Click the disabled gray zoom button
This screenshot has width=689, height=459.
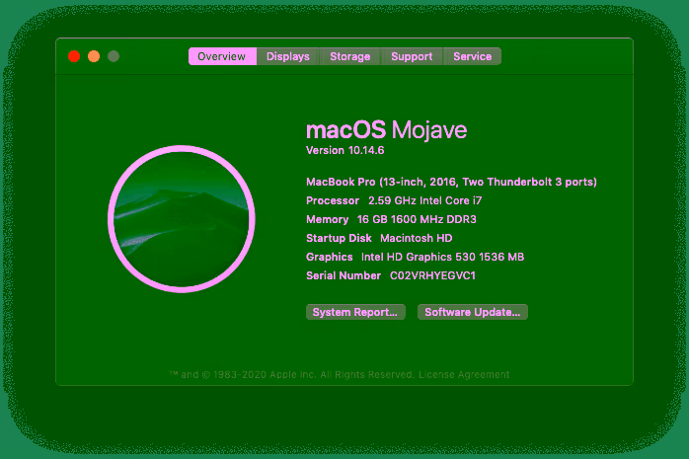click(x=114, y=56)
